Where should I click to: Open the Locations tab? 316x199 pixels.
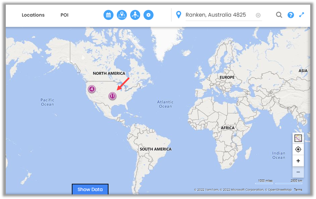(33, 15)
